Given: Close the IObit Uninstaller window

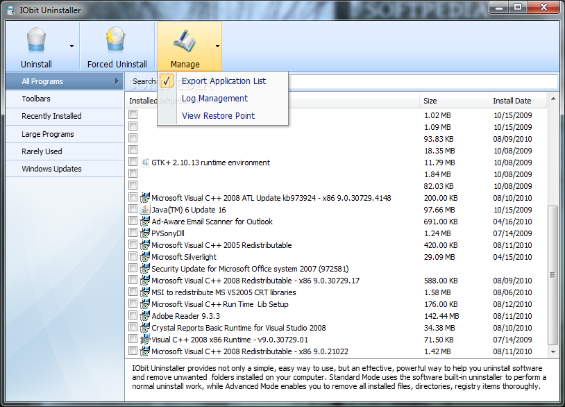Looking at the screenshot, I should pyautogui.click(x=543, y=7).
